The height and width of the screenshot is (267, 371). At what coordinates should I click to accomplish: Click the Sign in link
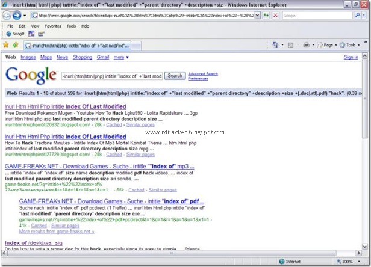pyautogui.click(x=351, y=57)
